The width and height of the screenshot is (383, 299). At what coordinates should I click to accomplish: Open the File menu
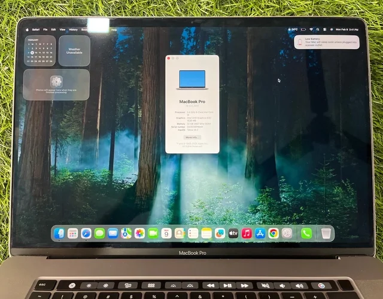pos(45,29)
